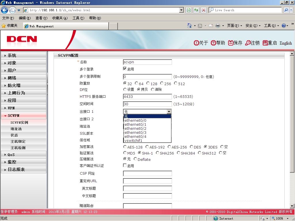295x221 pixels.
Task: Click the 名称 input field
Action: (147, 62)
